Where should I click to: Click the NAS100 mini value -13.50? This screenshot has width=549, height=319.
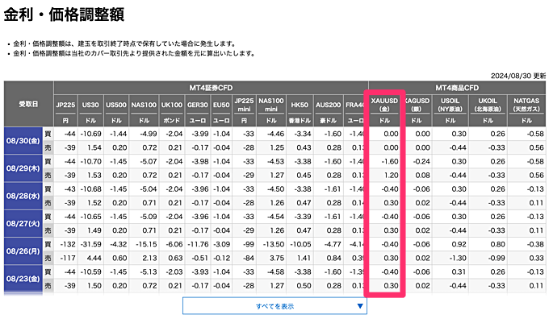[274, 244]
